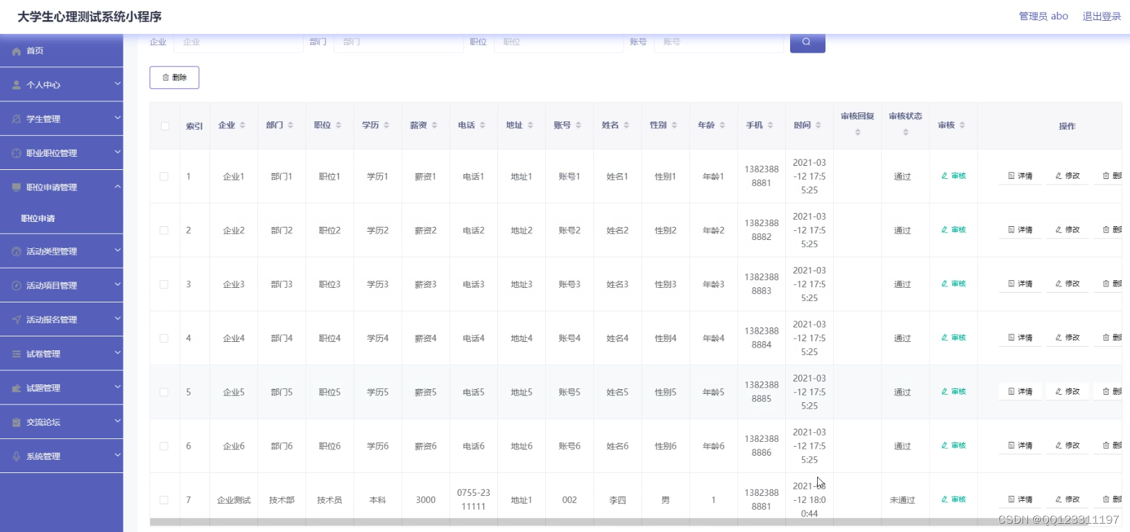1130x532 pixels.
Task: Click the 企业 search input field
Action: click(238, 42)
